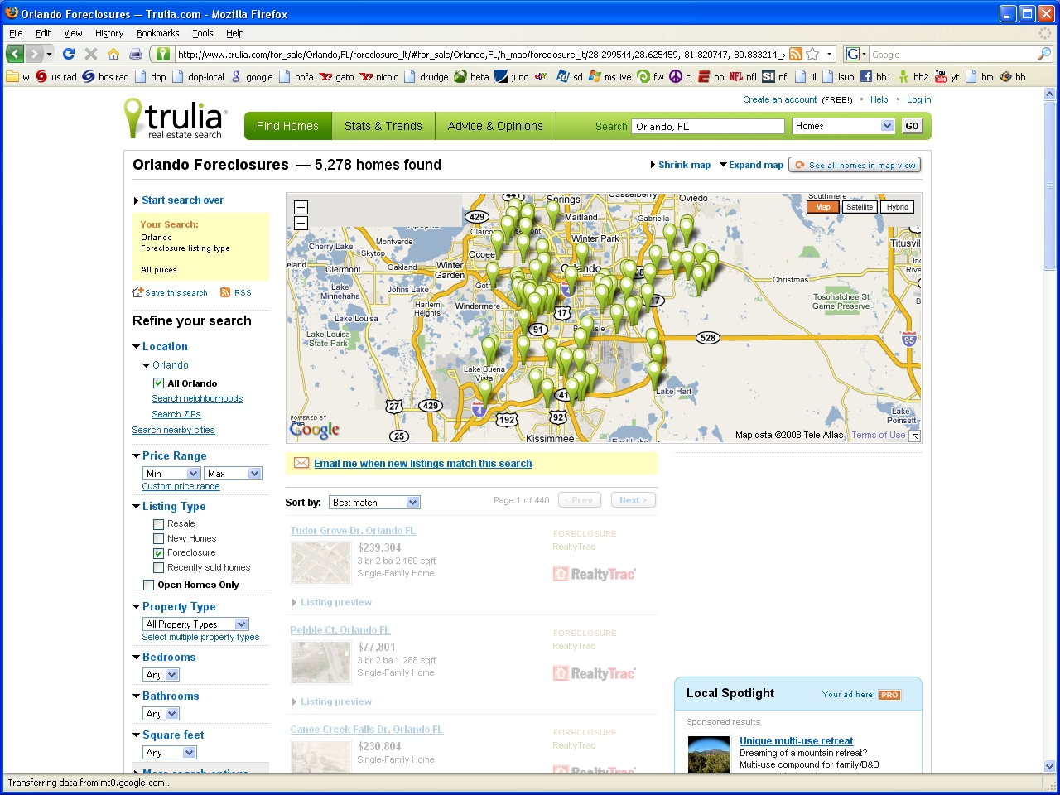Image resolution: width=1060 pixels, height=795 pixels.
Task: Click the Search neighborhoods link
Action: [x=197, y=398]
